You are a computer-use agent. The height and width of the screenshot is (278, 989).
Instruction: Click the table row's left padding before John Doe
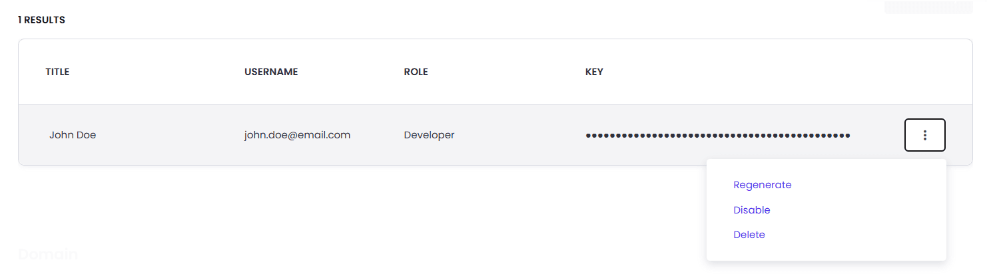[x=32, y=135]
